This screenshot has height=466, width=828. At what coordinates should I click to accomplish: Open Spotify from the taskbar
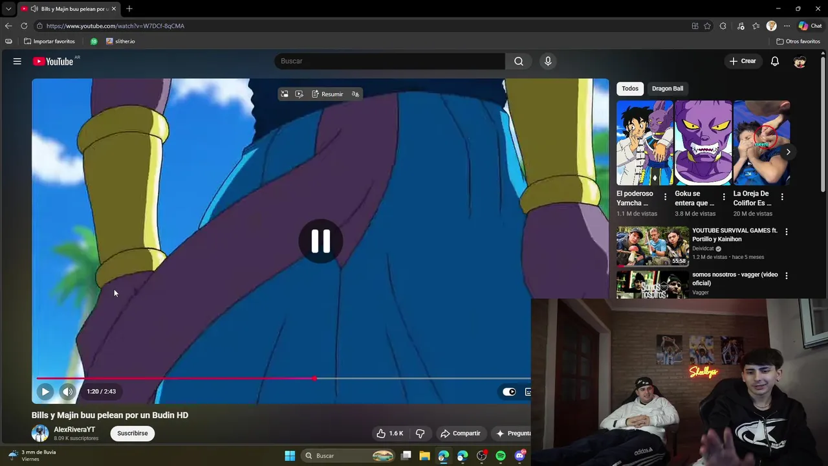pyautogui.click(x=501, y=456)
